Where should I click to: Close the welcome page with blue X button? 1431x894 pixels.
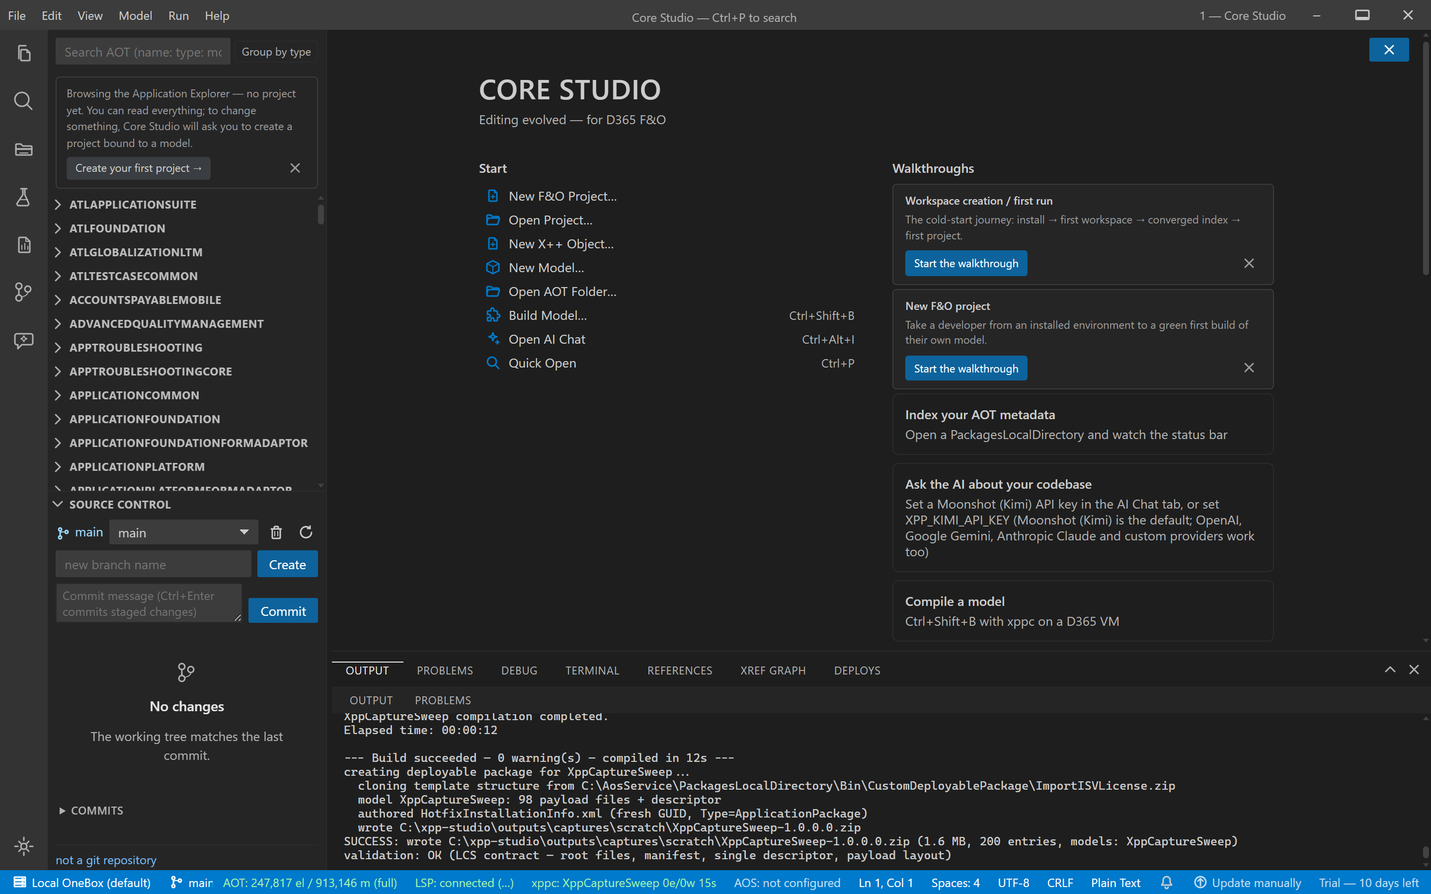(x=1389, y=50)
